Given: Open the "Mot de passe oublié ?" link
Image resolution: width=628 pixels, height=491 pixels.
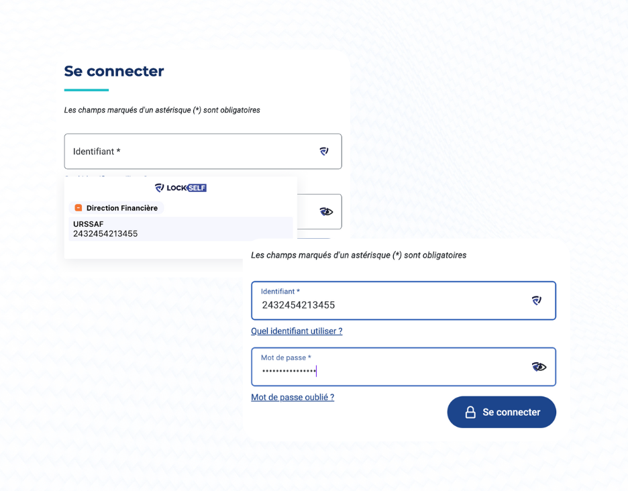Looking at the screenshot, I should point(293,397).
